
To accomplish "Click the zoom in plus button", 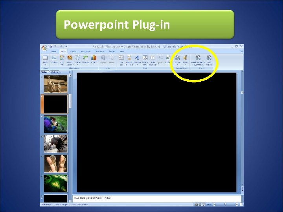I will coord(237,205).
